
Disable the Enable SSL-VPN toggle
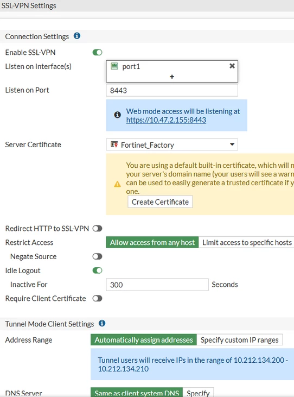click(x=97, y=53)
